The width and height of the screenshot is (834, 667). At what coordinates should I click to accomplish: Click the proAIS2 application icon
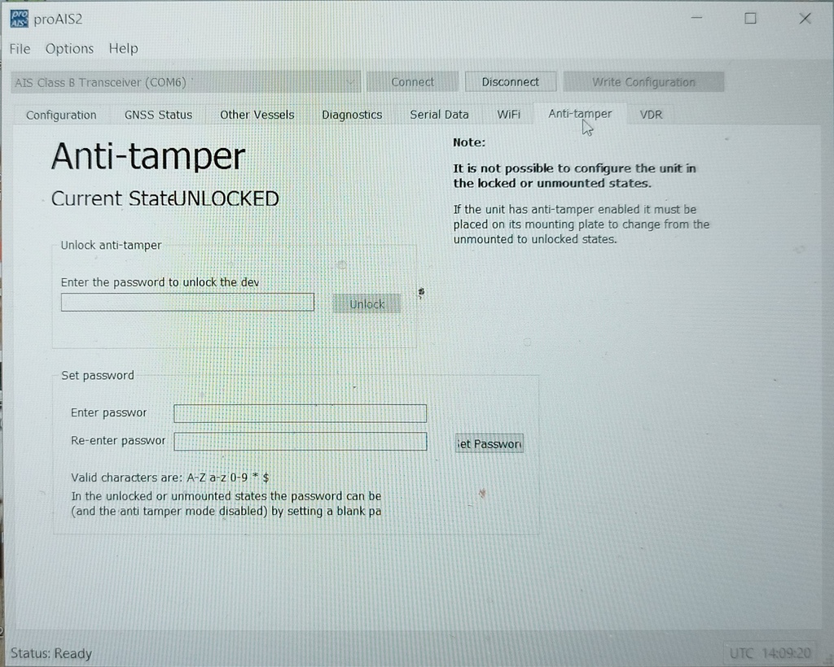click(20, 20)
